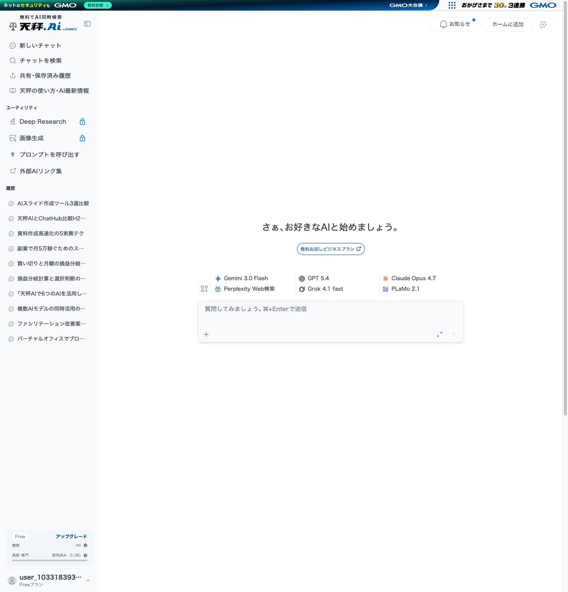Select the Gemini 3.0 Flash model
Viewport: 568px width, 592px height.
242,279
